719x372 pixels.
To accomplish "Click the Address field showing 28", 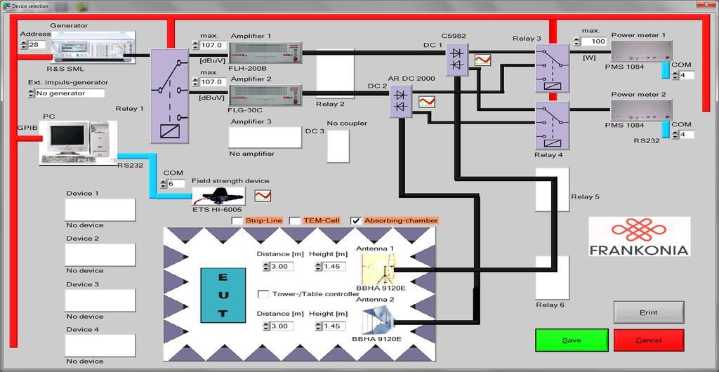I will [x=37, y=44].
